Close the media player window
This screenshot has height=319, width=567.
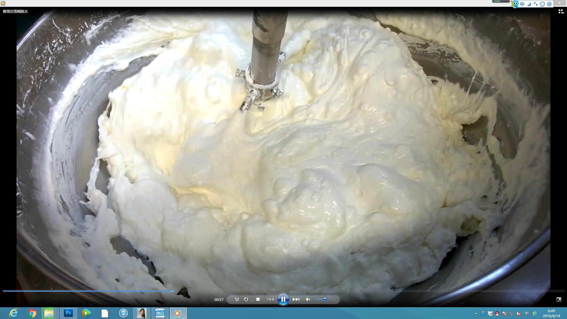pos(560,3)
